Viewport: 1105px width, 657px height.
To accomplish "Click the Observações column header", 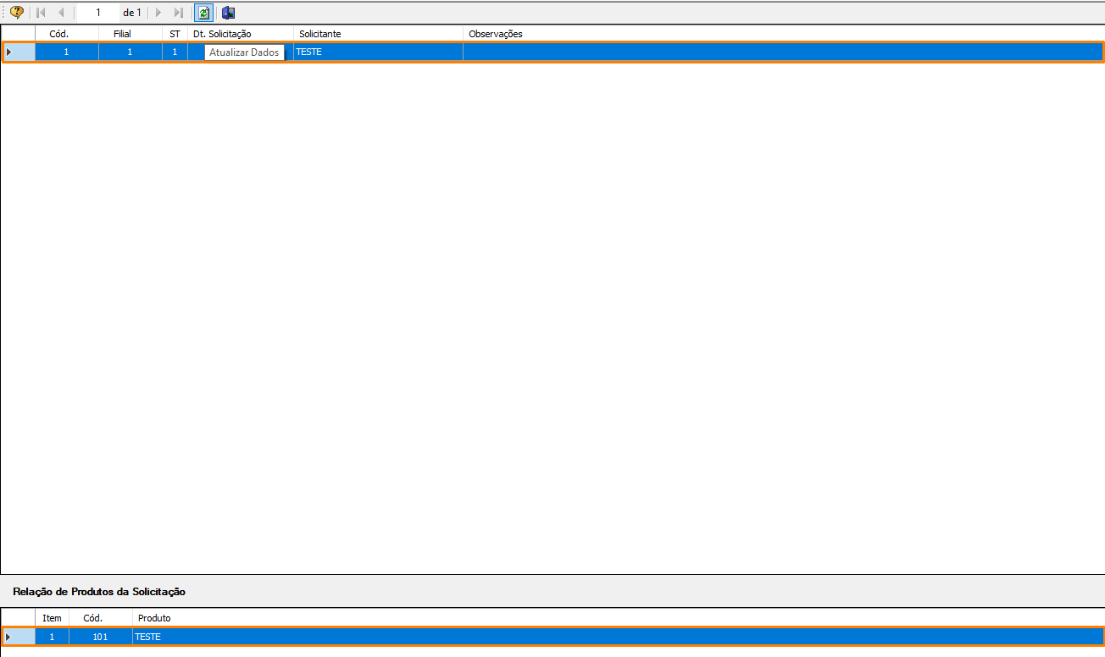I will point(496,34).
